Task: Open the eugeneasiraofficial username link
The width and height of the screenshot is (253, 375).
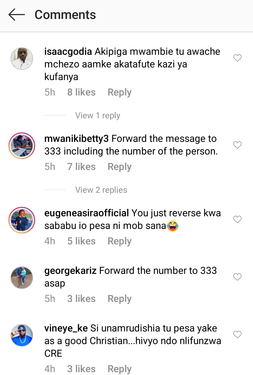Action: pyautogui.click(x=87, y=213)
